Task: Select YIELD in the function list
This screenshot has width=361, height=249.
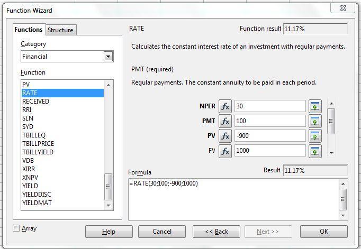Action: click(30, 186)
